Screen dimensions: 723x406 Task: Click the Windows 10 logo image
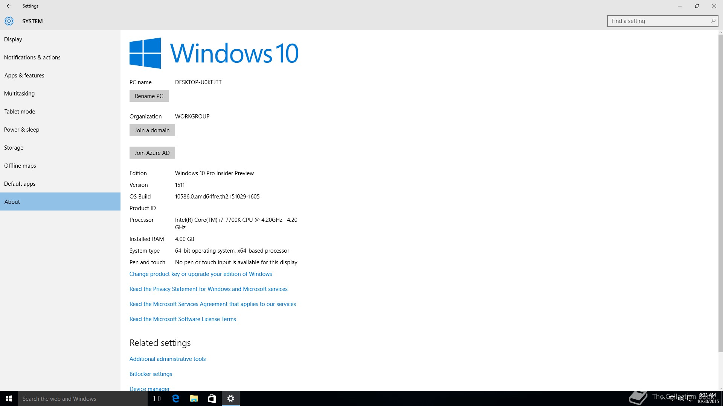(x=214, y=53)
